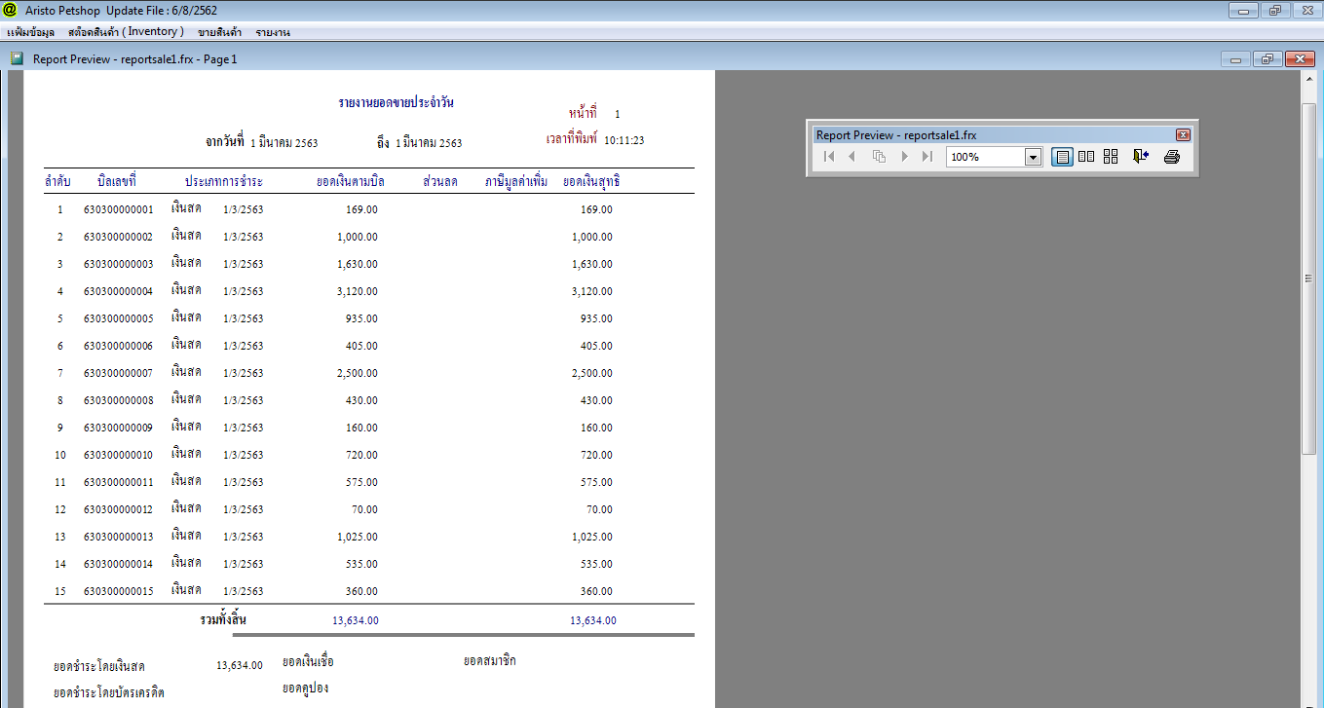Open the go-to-page icon in preview toolbar

click(x=879, y=157)
